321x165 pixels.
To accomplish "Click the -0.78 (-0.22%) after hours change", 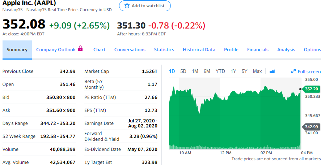I will 177,26.
